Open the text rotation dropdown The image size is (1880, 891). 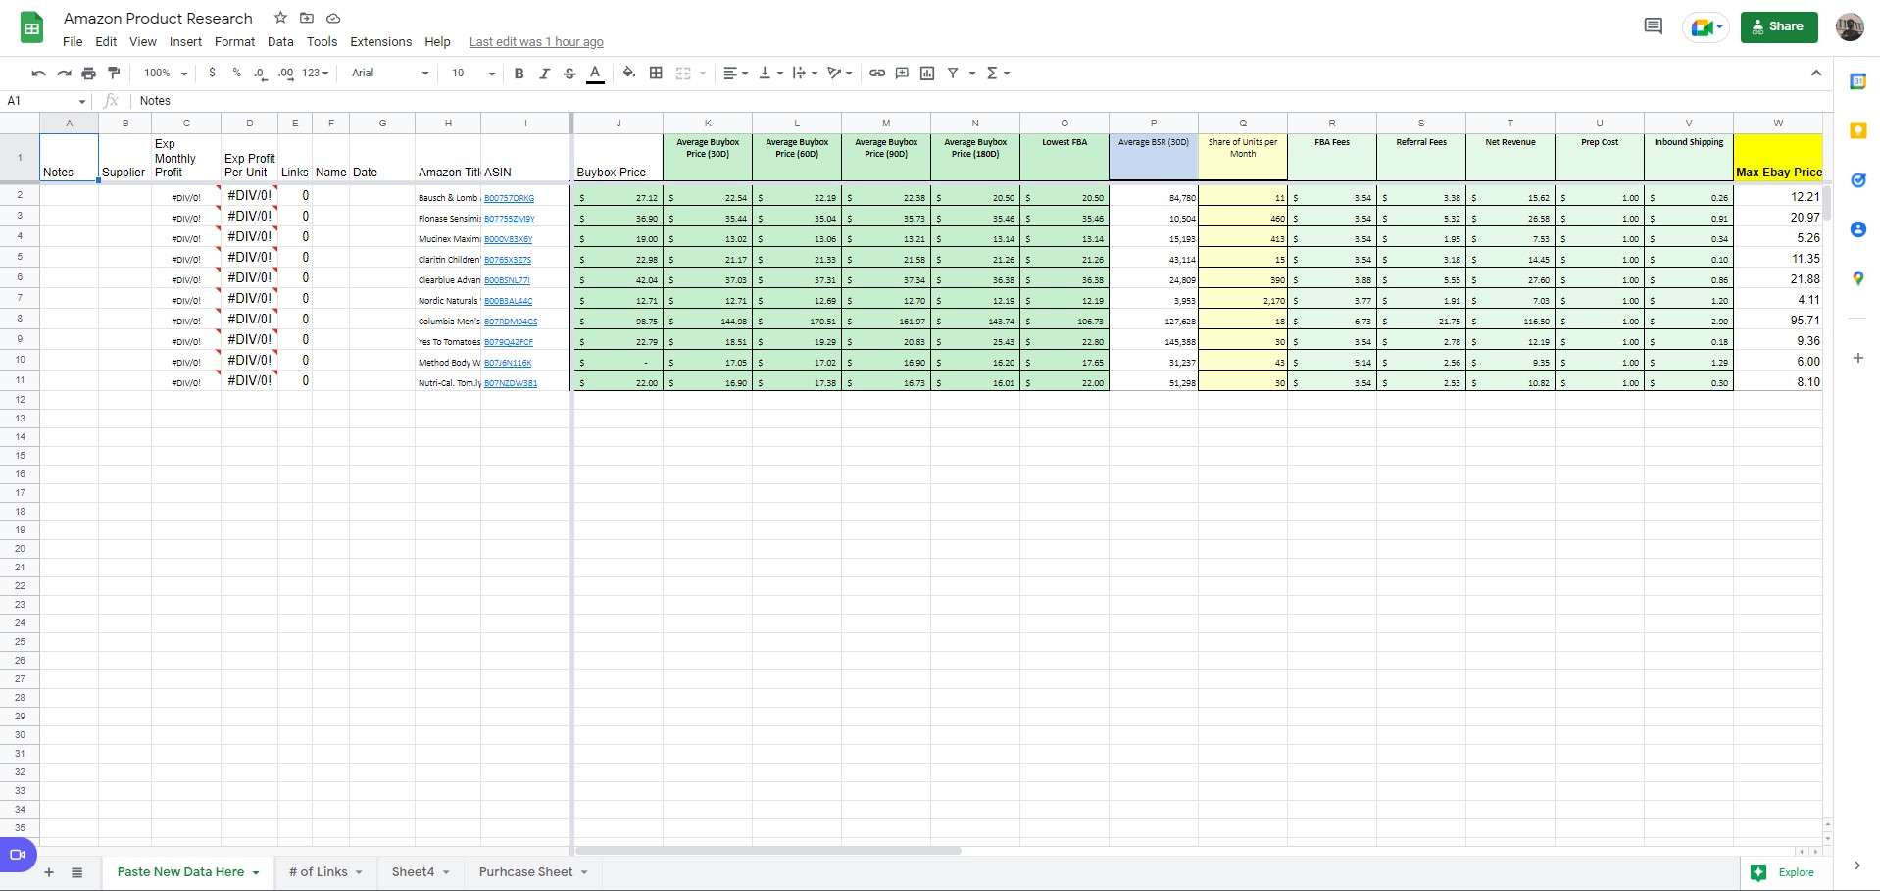(840, 73)
